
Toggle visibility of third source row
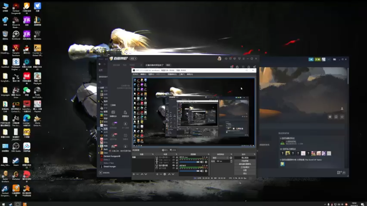pos(173,163)
